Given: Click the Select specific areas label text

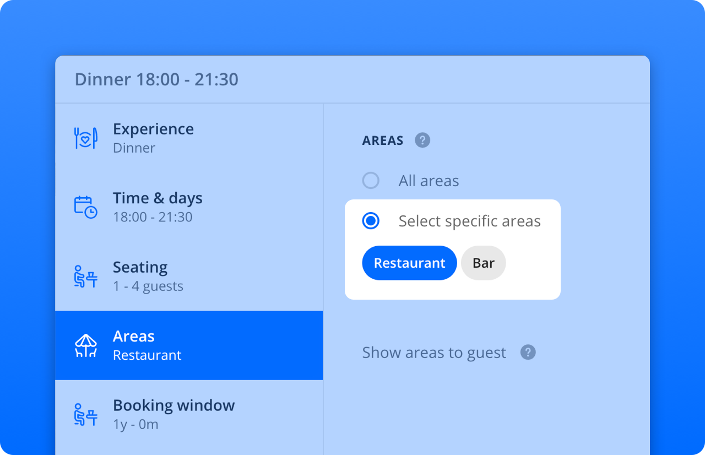Looking at the screenshot, I should point(470,221).
